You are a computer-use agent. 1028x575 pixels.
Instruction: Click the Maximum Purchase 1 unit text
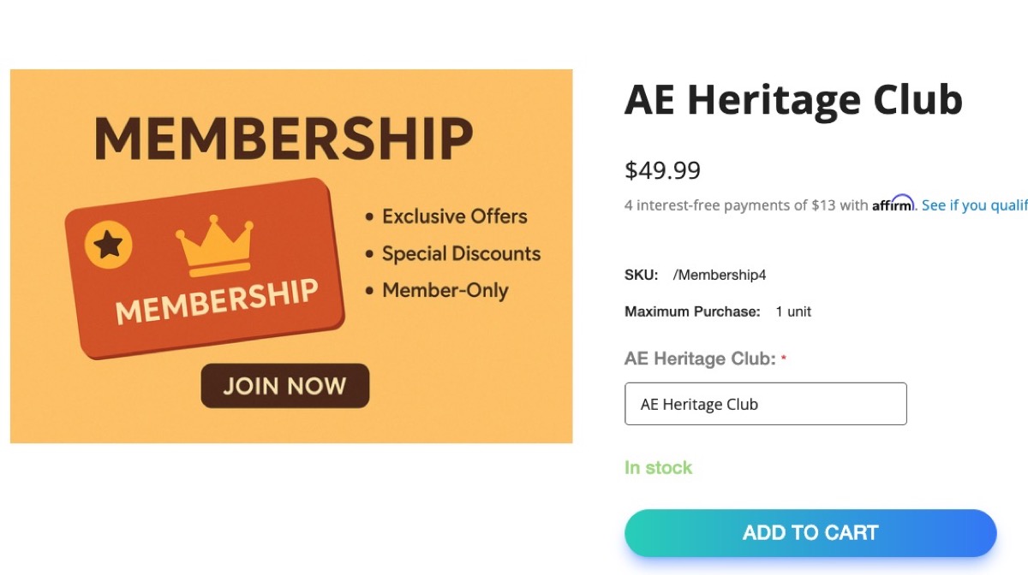792,311
